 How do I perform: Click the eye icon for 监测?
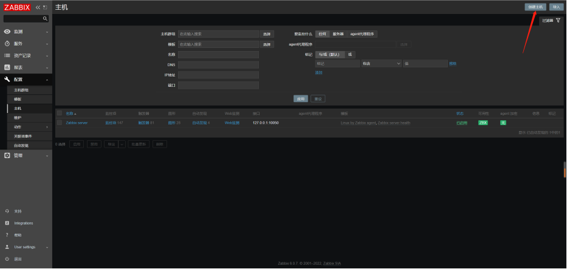(x=7, y=32)
